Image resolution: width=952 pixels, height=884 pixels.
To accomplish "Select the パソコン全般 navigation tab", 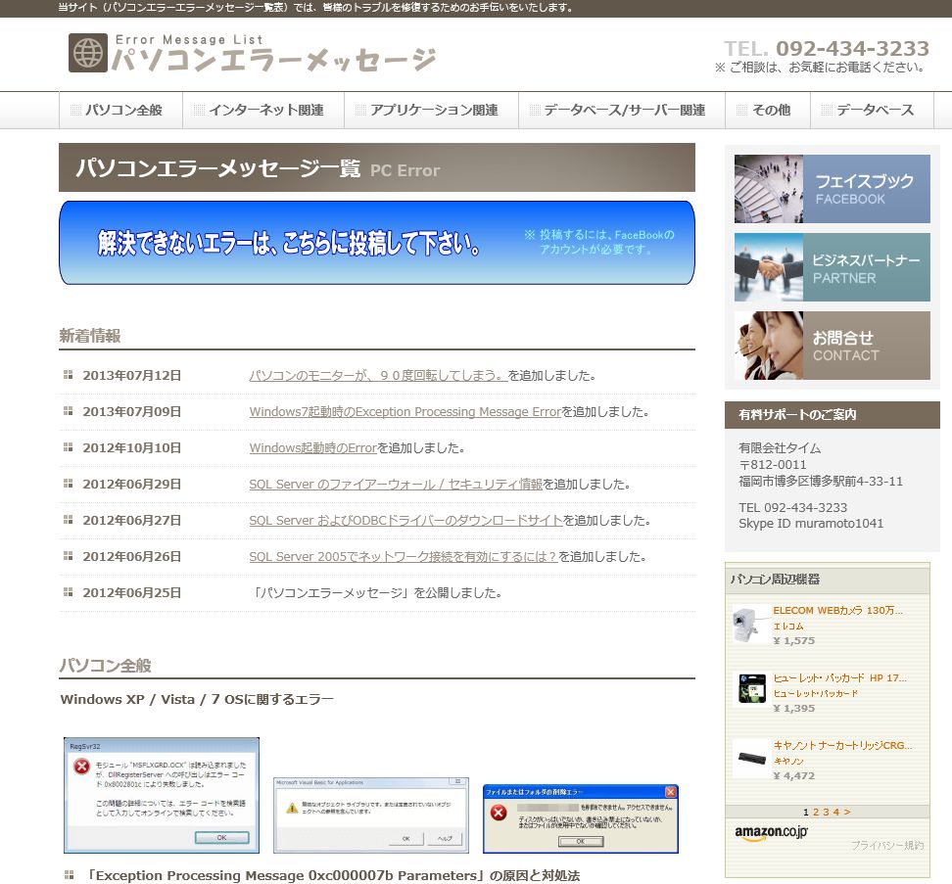I will [122, 111].
